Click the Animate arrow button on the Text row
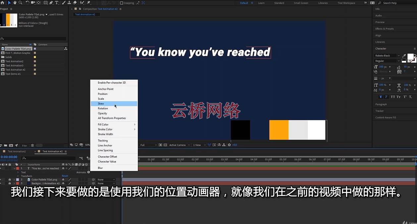Viewport: 417px width, 224px height. (88, 172)
